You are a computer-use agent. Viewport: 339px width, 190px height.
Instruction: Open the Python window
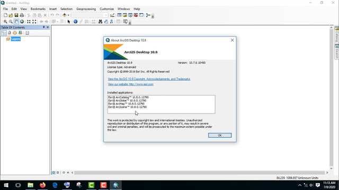pos(141,15)
